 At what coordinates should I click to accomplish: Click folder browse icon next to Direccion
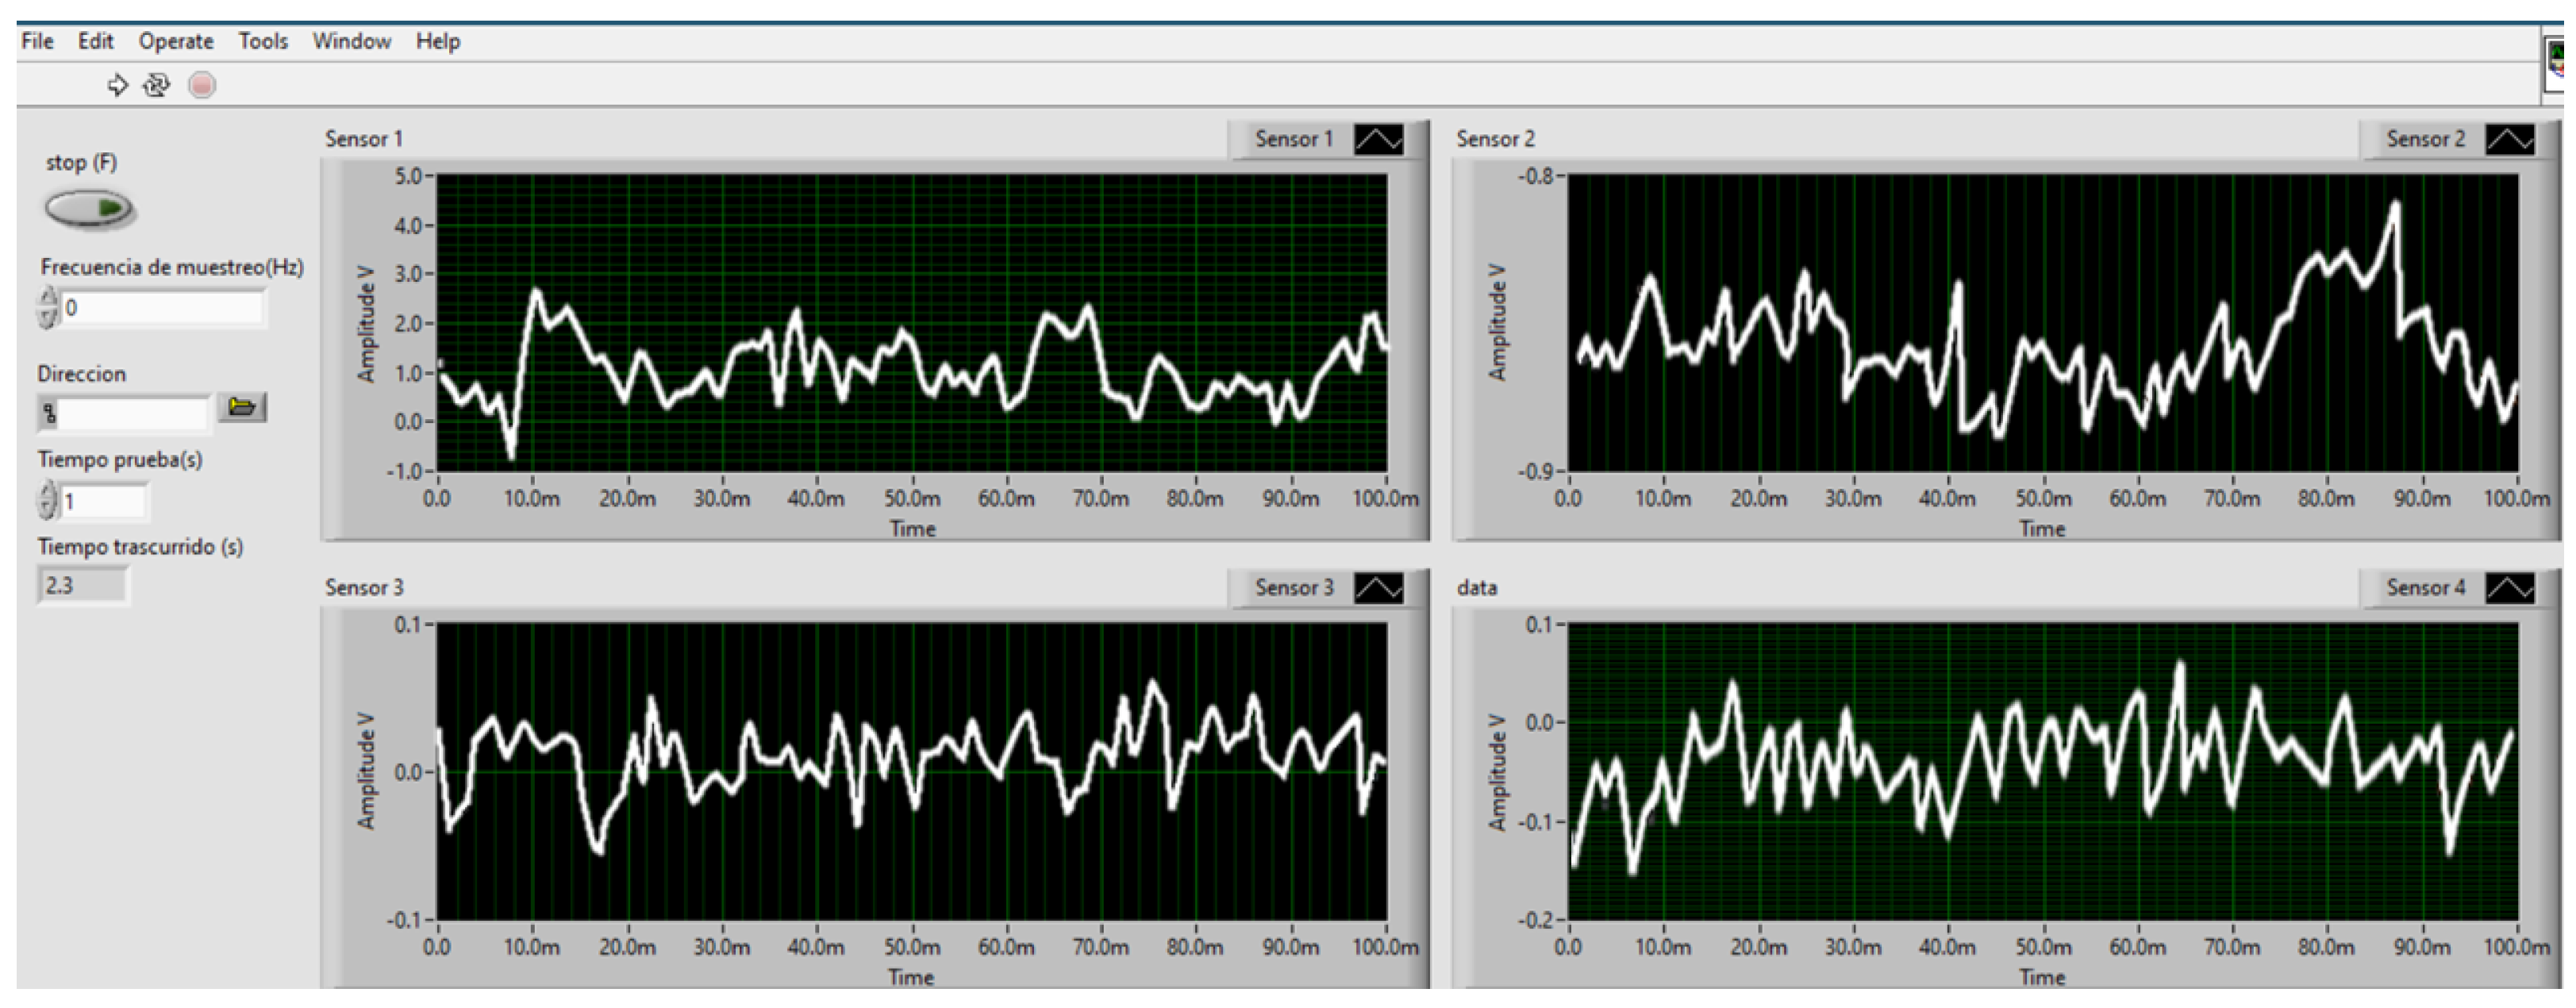coord(241,407)
